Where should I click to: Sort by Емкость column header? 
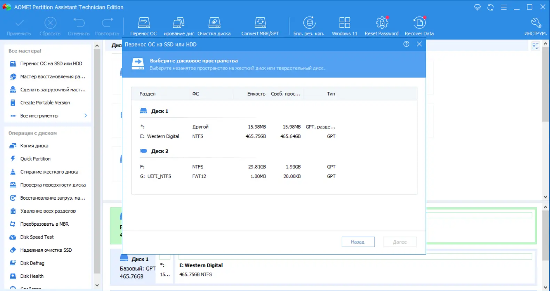click(x=256, y=94)
